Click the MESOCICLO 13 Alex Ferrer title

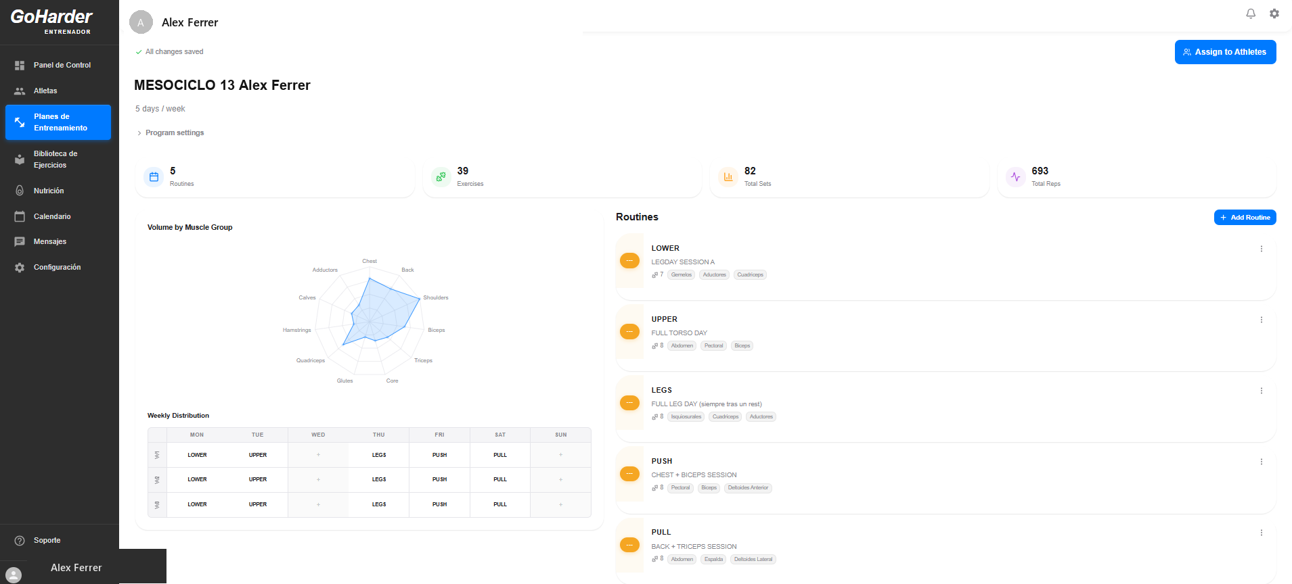pyautogui.click(x=222, y=85)
